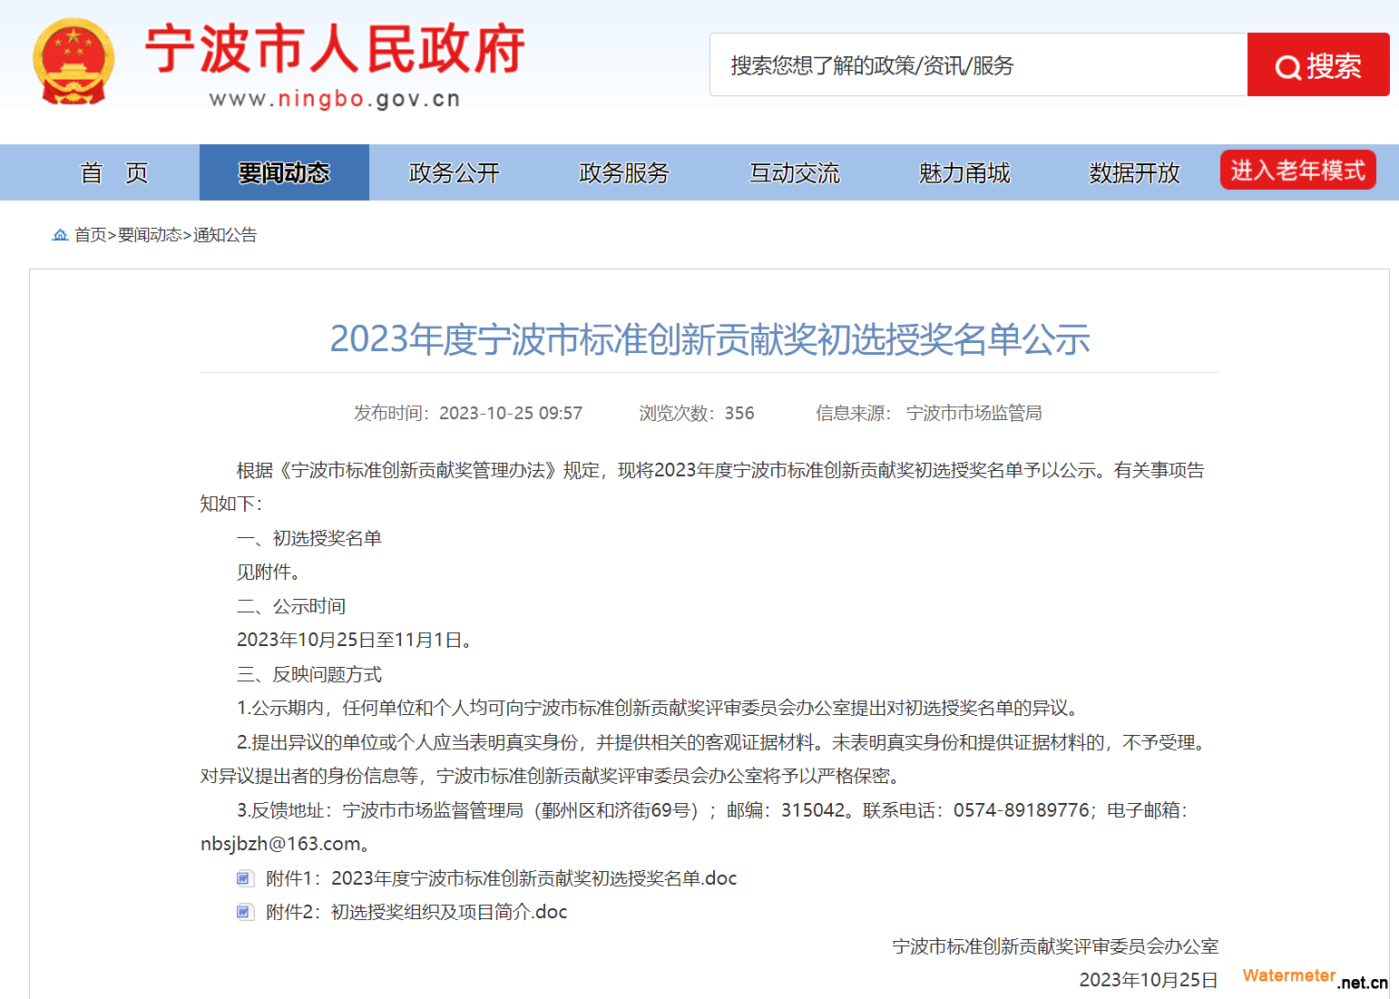Click the heading 三、反映问题方式
This screenshot has height=999, width=1399.
click(x=309, y=674)
